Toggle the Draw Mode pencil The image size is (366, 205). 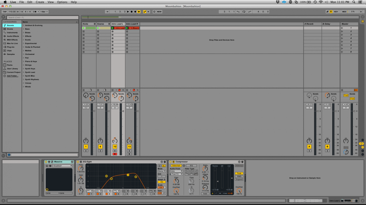pos(327,12)
